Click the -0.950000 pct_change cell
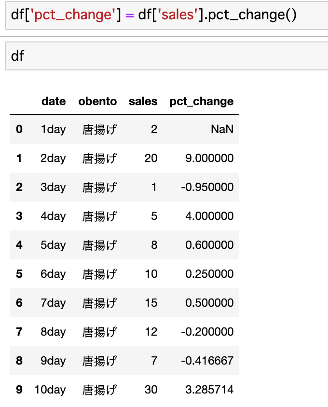 (x=207, y=187)
